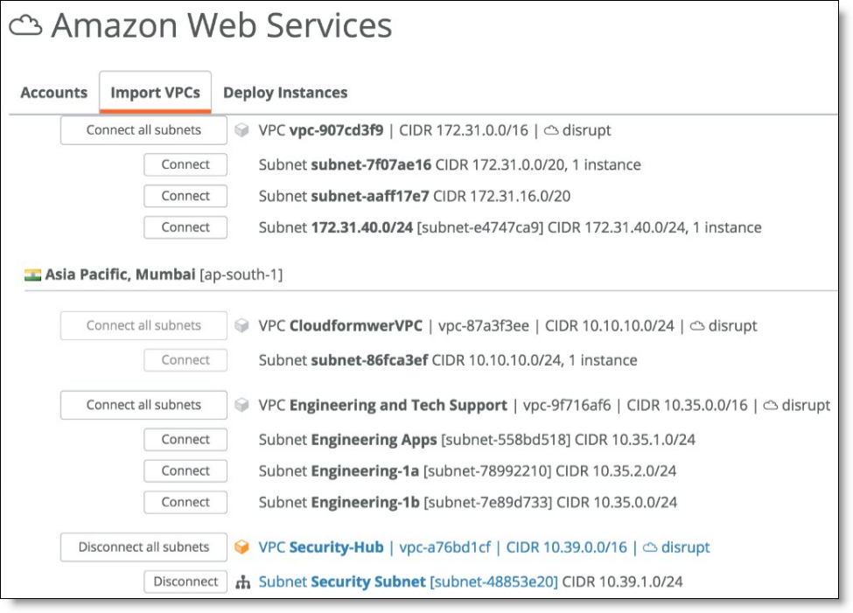Click the '[subnet-e4747ca9]' text
This screenshot has width=853, height=613.
coord(479,228)
